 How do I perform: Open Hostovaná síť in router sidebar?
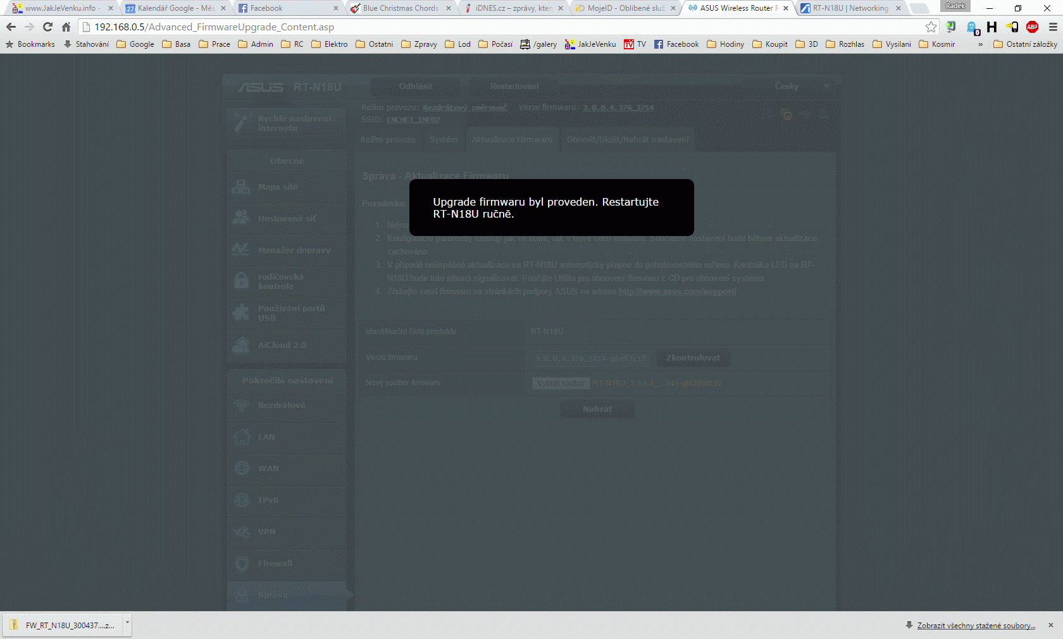[x=287, y=218]
